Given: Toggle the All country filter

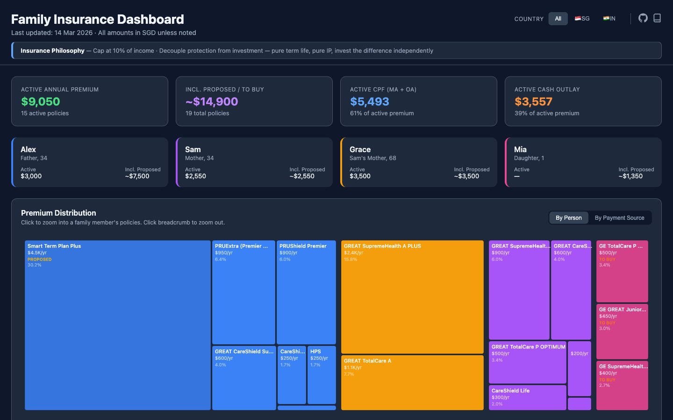Looking at the screenshot, I should (x=558, y=18).
